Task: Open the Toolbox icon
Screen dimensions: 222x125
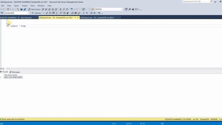Action: [x=133, y=9]
